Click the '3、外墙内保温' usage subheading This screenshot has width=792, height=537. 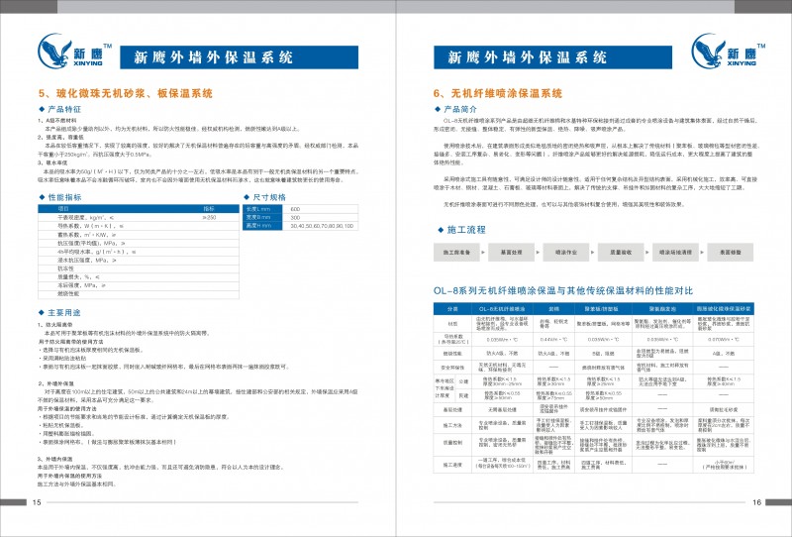pyautogui.click(x=55, y=459)
